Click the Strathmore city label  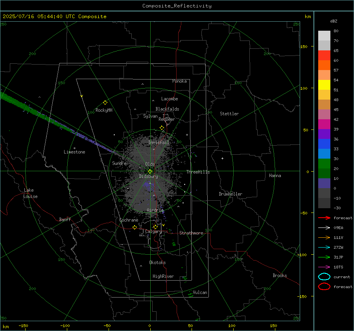191,233
